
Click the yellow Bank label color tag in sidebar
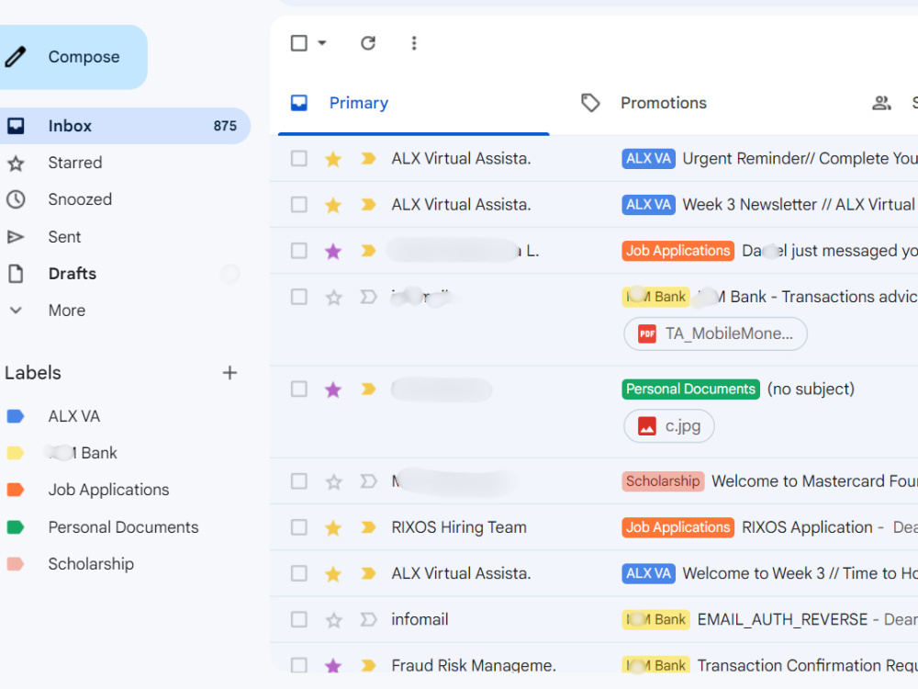coord(16,453)
